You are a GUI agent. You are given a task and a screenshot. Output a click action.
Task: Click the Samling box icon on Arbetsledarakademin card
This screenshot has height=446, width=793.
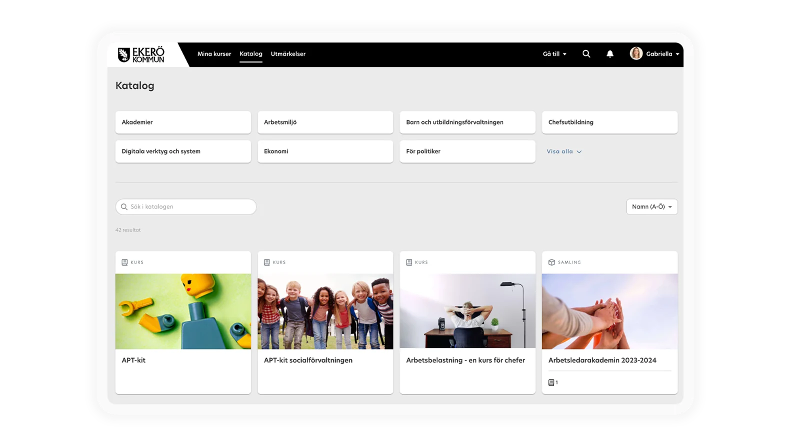[x=551, y=262]
